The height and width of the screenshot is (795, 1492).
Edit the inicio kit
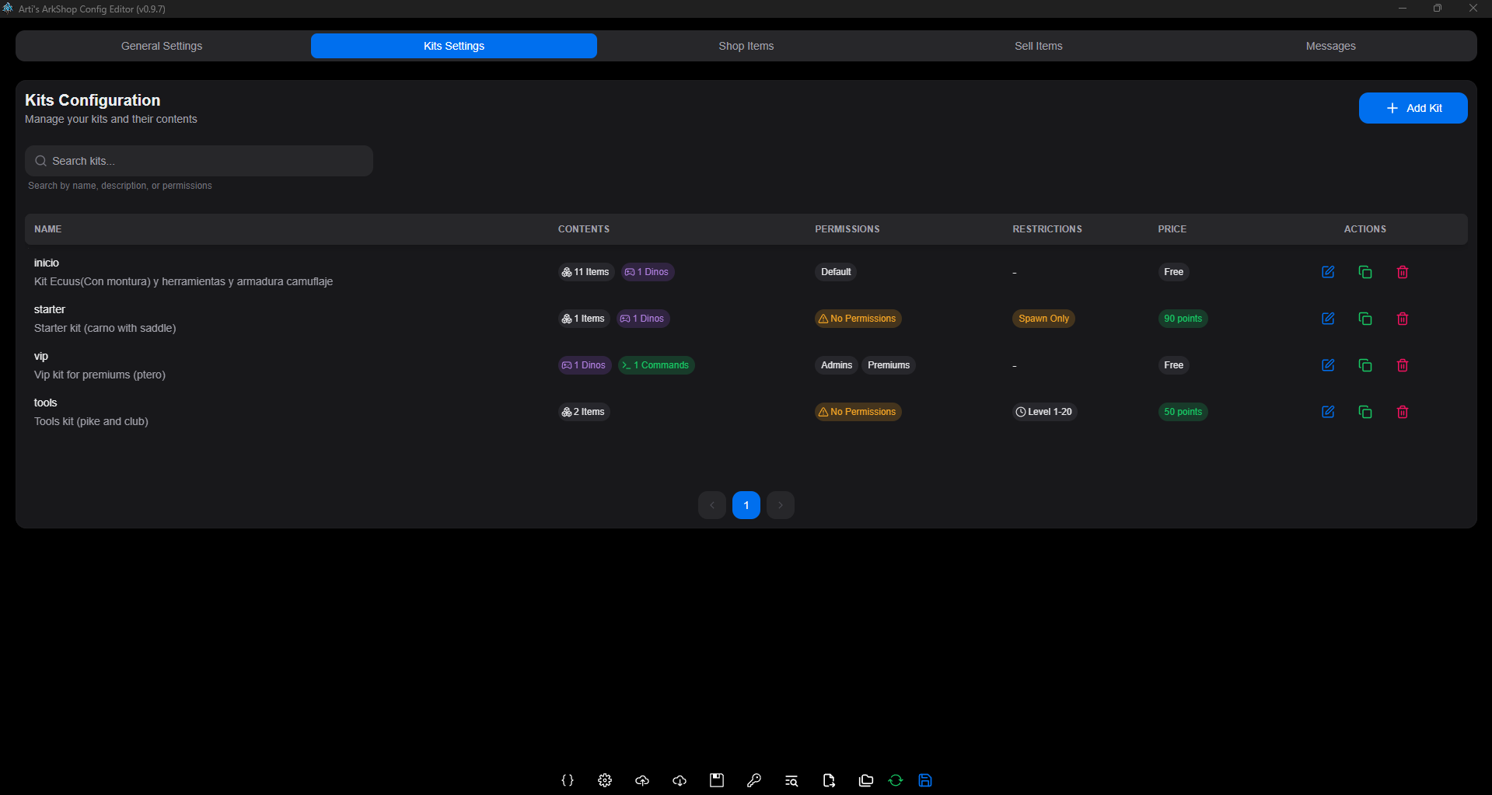(1328, 272)
